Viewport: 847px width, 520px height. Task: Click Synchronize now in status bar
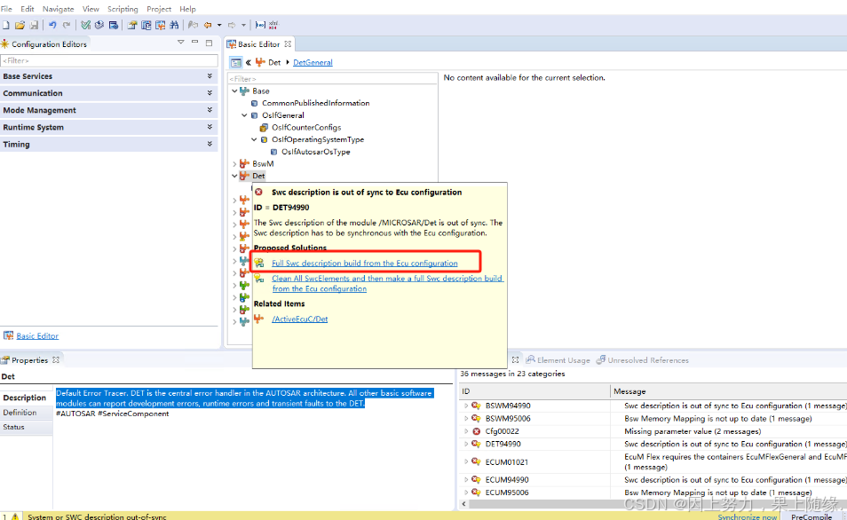(747, 516)
